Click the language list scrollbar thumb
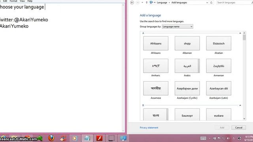Screen dimensions: 253x142 [x=244, y=37]
